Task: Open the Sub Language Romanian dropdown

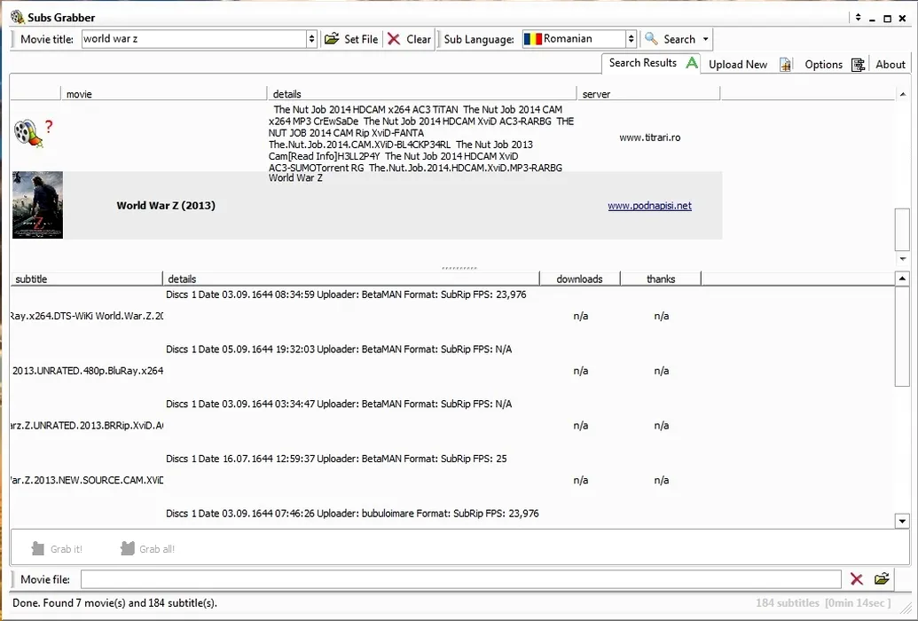Action: 631,39
